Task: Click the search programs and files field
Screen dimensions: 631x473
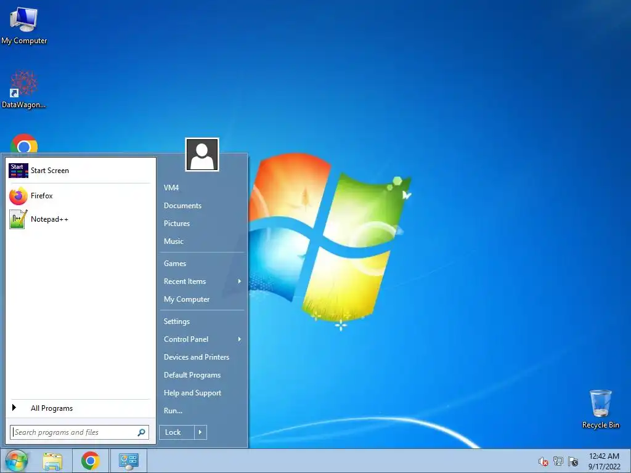Action: [79, 432]
